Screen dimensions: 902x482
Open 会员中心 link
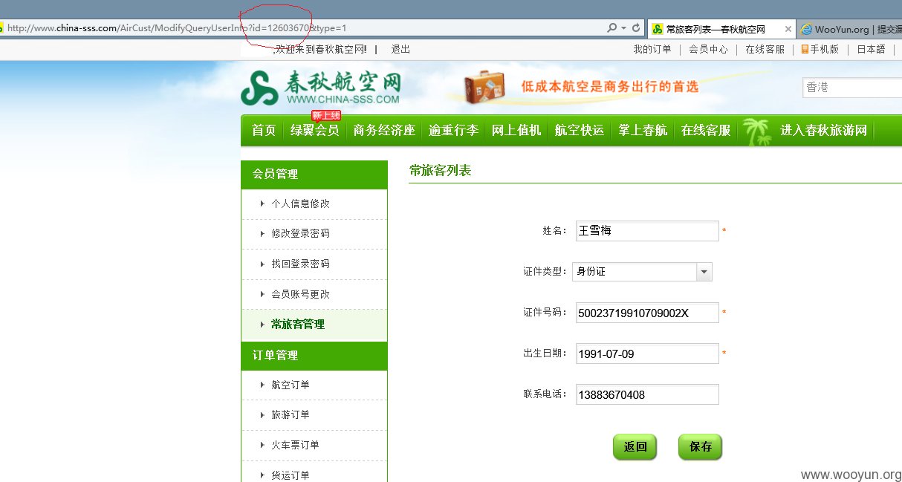pos(708,49)
